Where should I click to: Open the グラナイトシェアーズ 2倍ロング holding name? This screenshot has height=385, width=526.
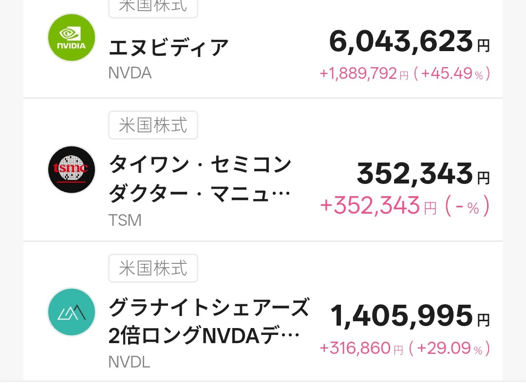pyautogui.click(x=208, y=322)
